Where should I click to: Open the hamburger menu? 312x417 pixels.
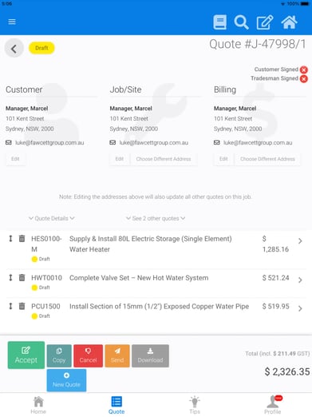tap(12, 22)
